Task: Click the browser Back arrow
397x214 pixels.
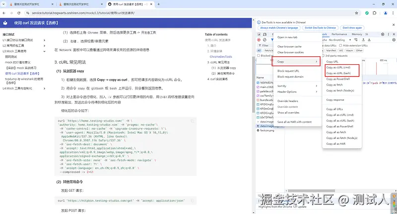Action: click(4, 13)
